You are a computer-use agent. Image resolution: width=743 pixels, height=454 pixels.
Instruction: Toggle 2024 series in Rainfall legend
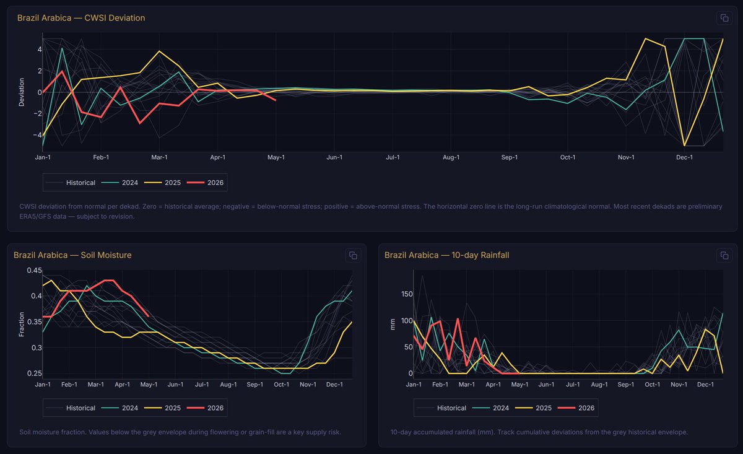(x=490, y=408)
